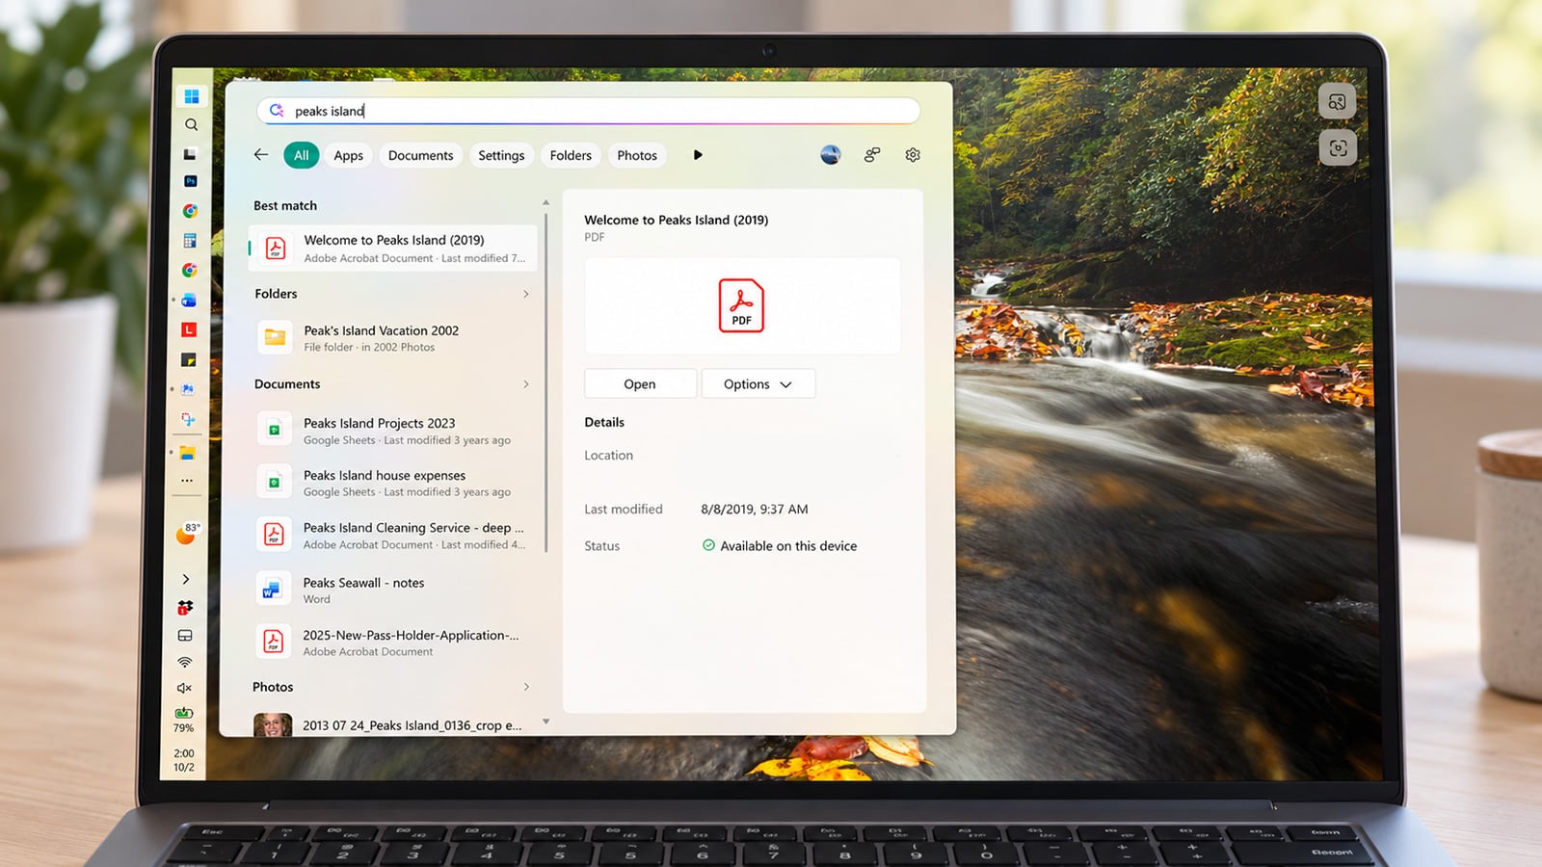Click the Open button for the PDF
1542x867 pixels.
click(640, 383)
